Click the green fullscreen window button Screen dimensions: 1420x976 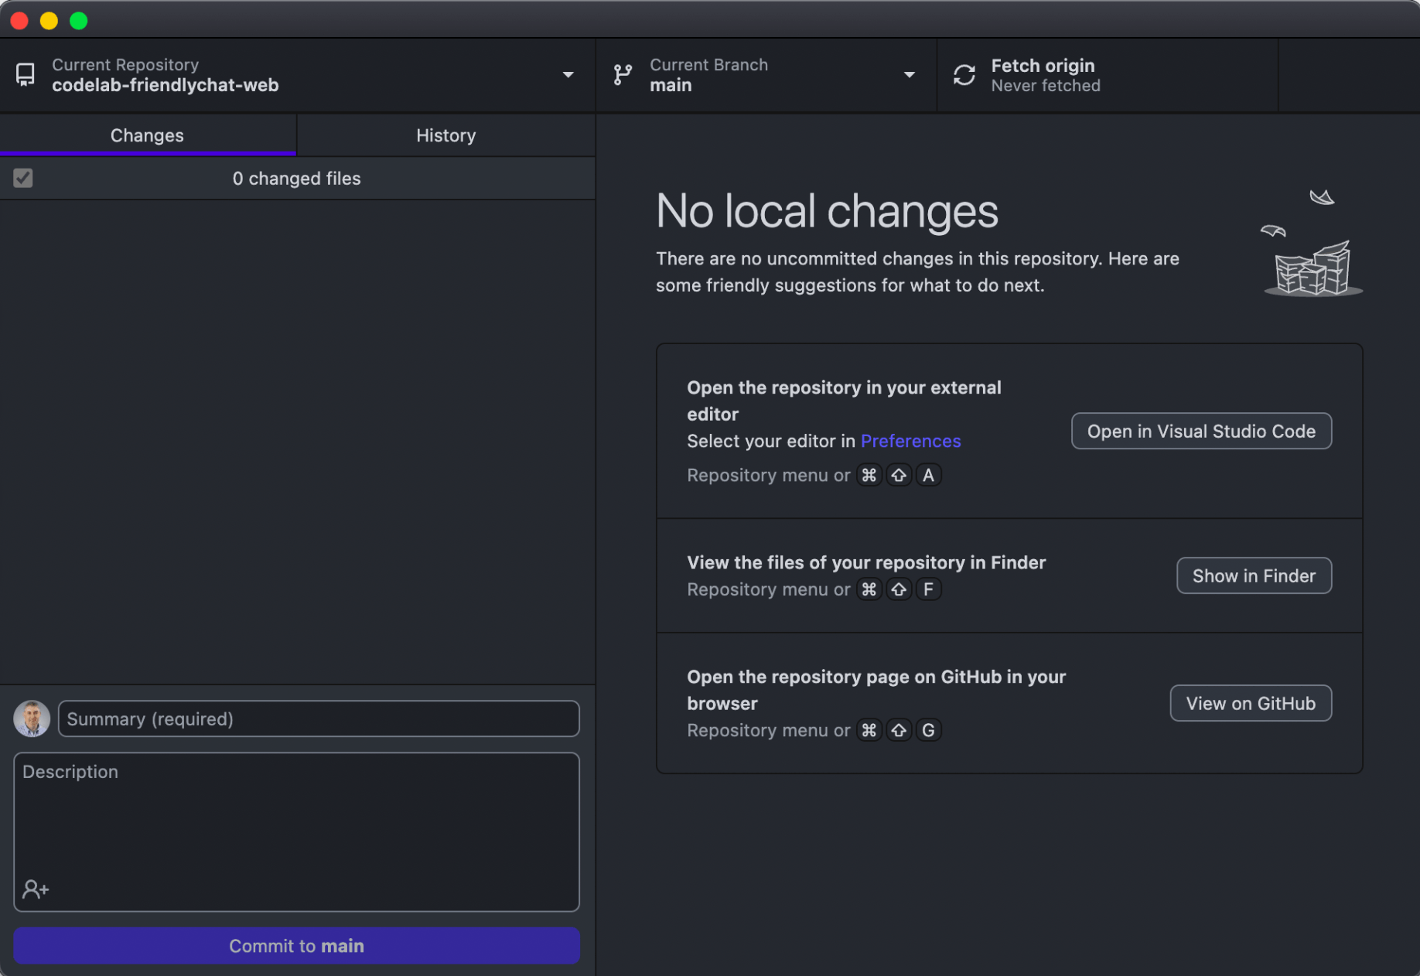tap(79, 21)
